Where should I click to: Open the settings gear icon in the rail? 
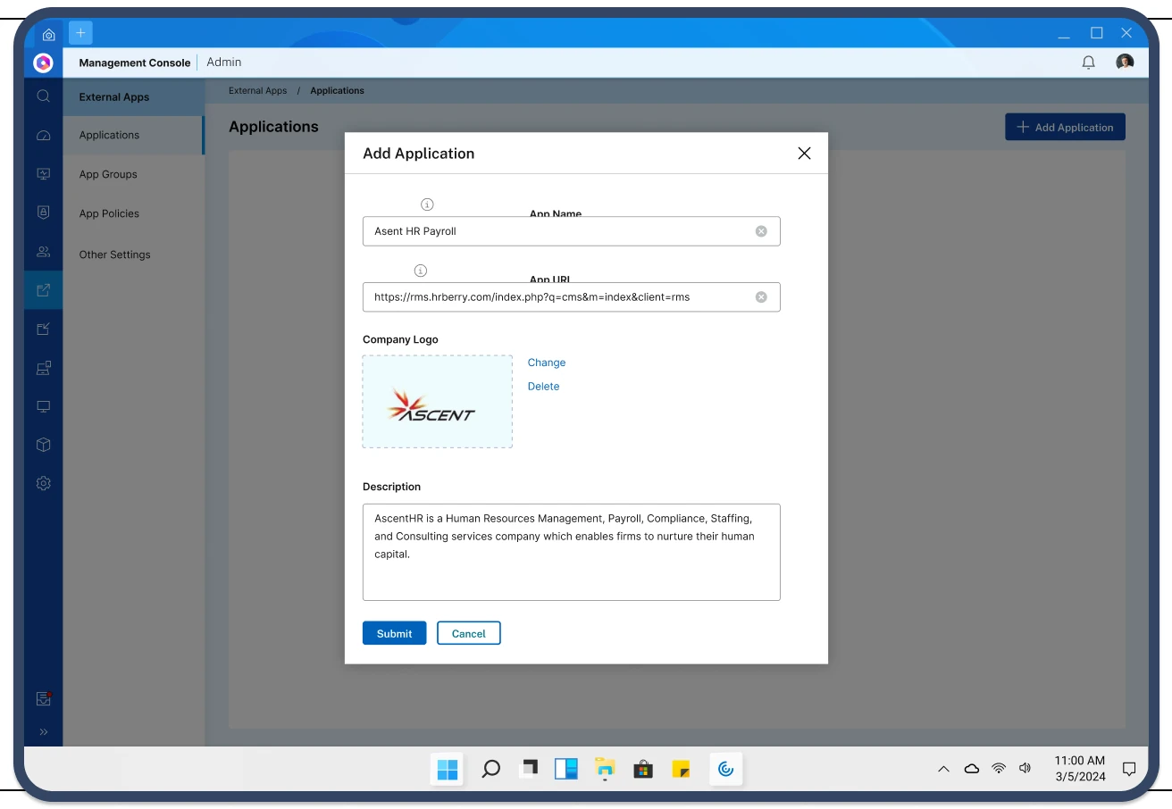43,483
